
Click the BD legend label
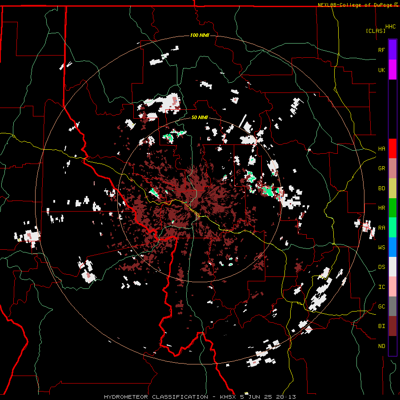coord(381,188)
